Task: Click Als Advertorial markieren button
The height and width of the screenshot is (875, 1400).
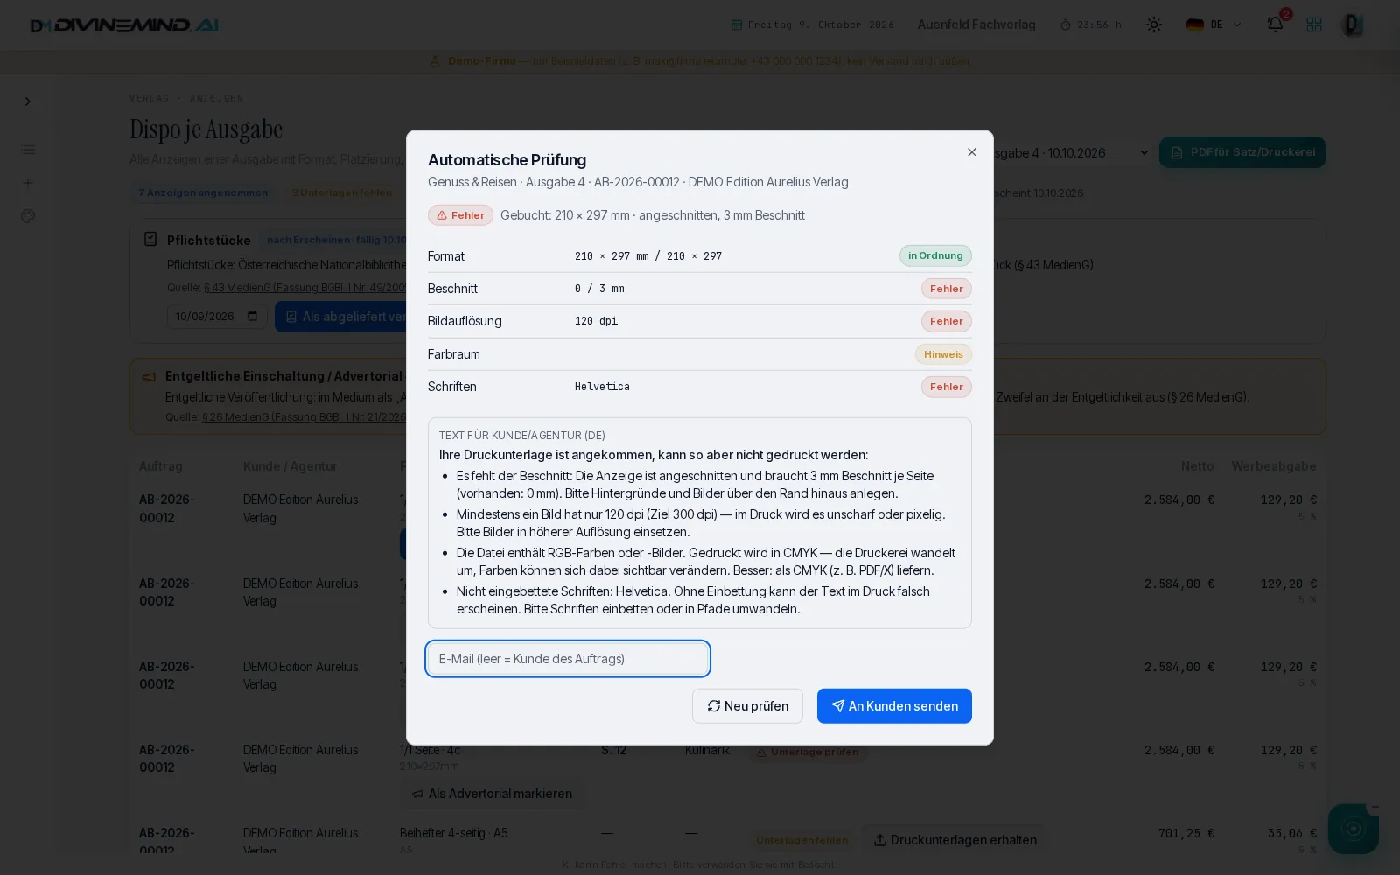Action: click(x=492, y=794)
